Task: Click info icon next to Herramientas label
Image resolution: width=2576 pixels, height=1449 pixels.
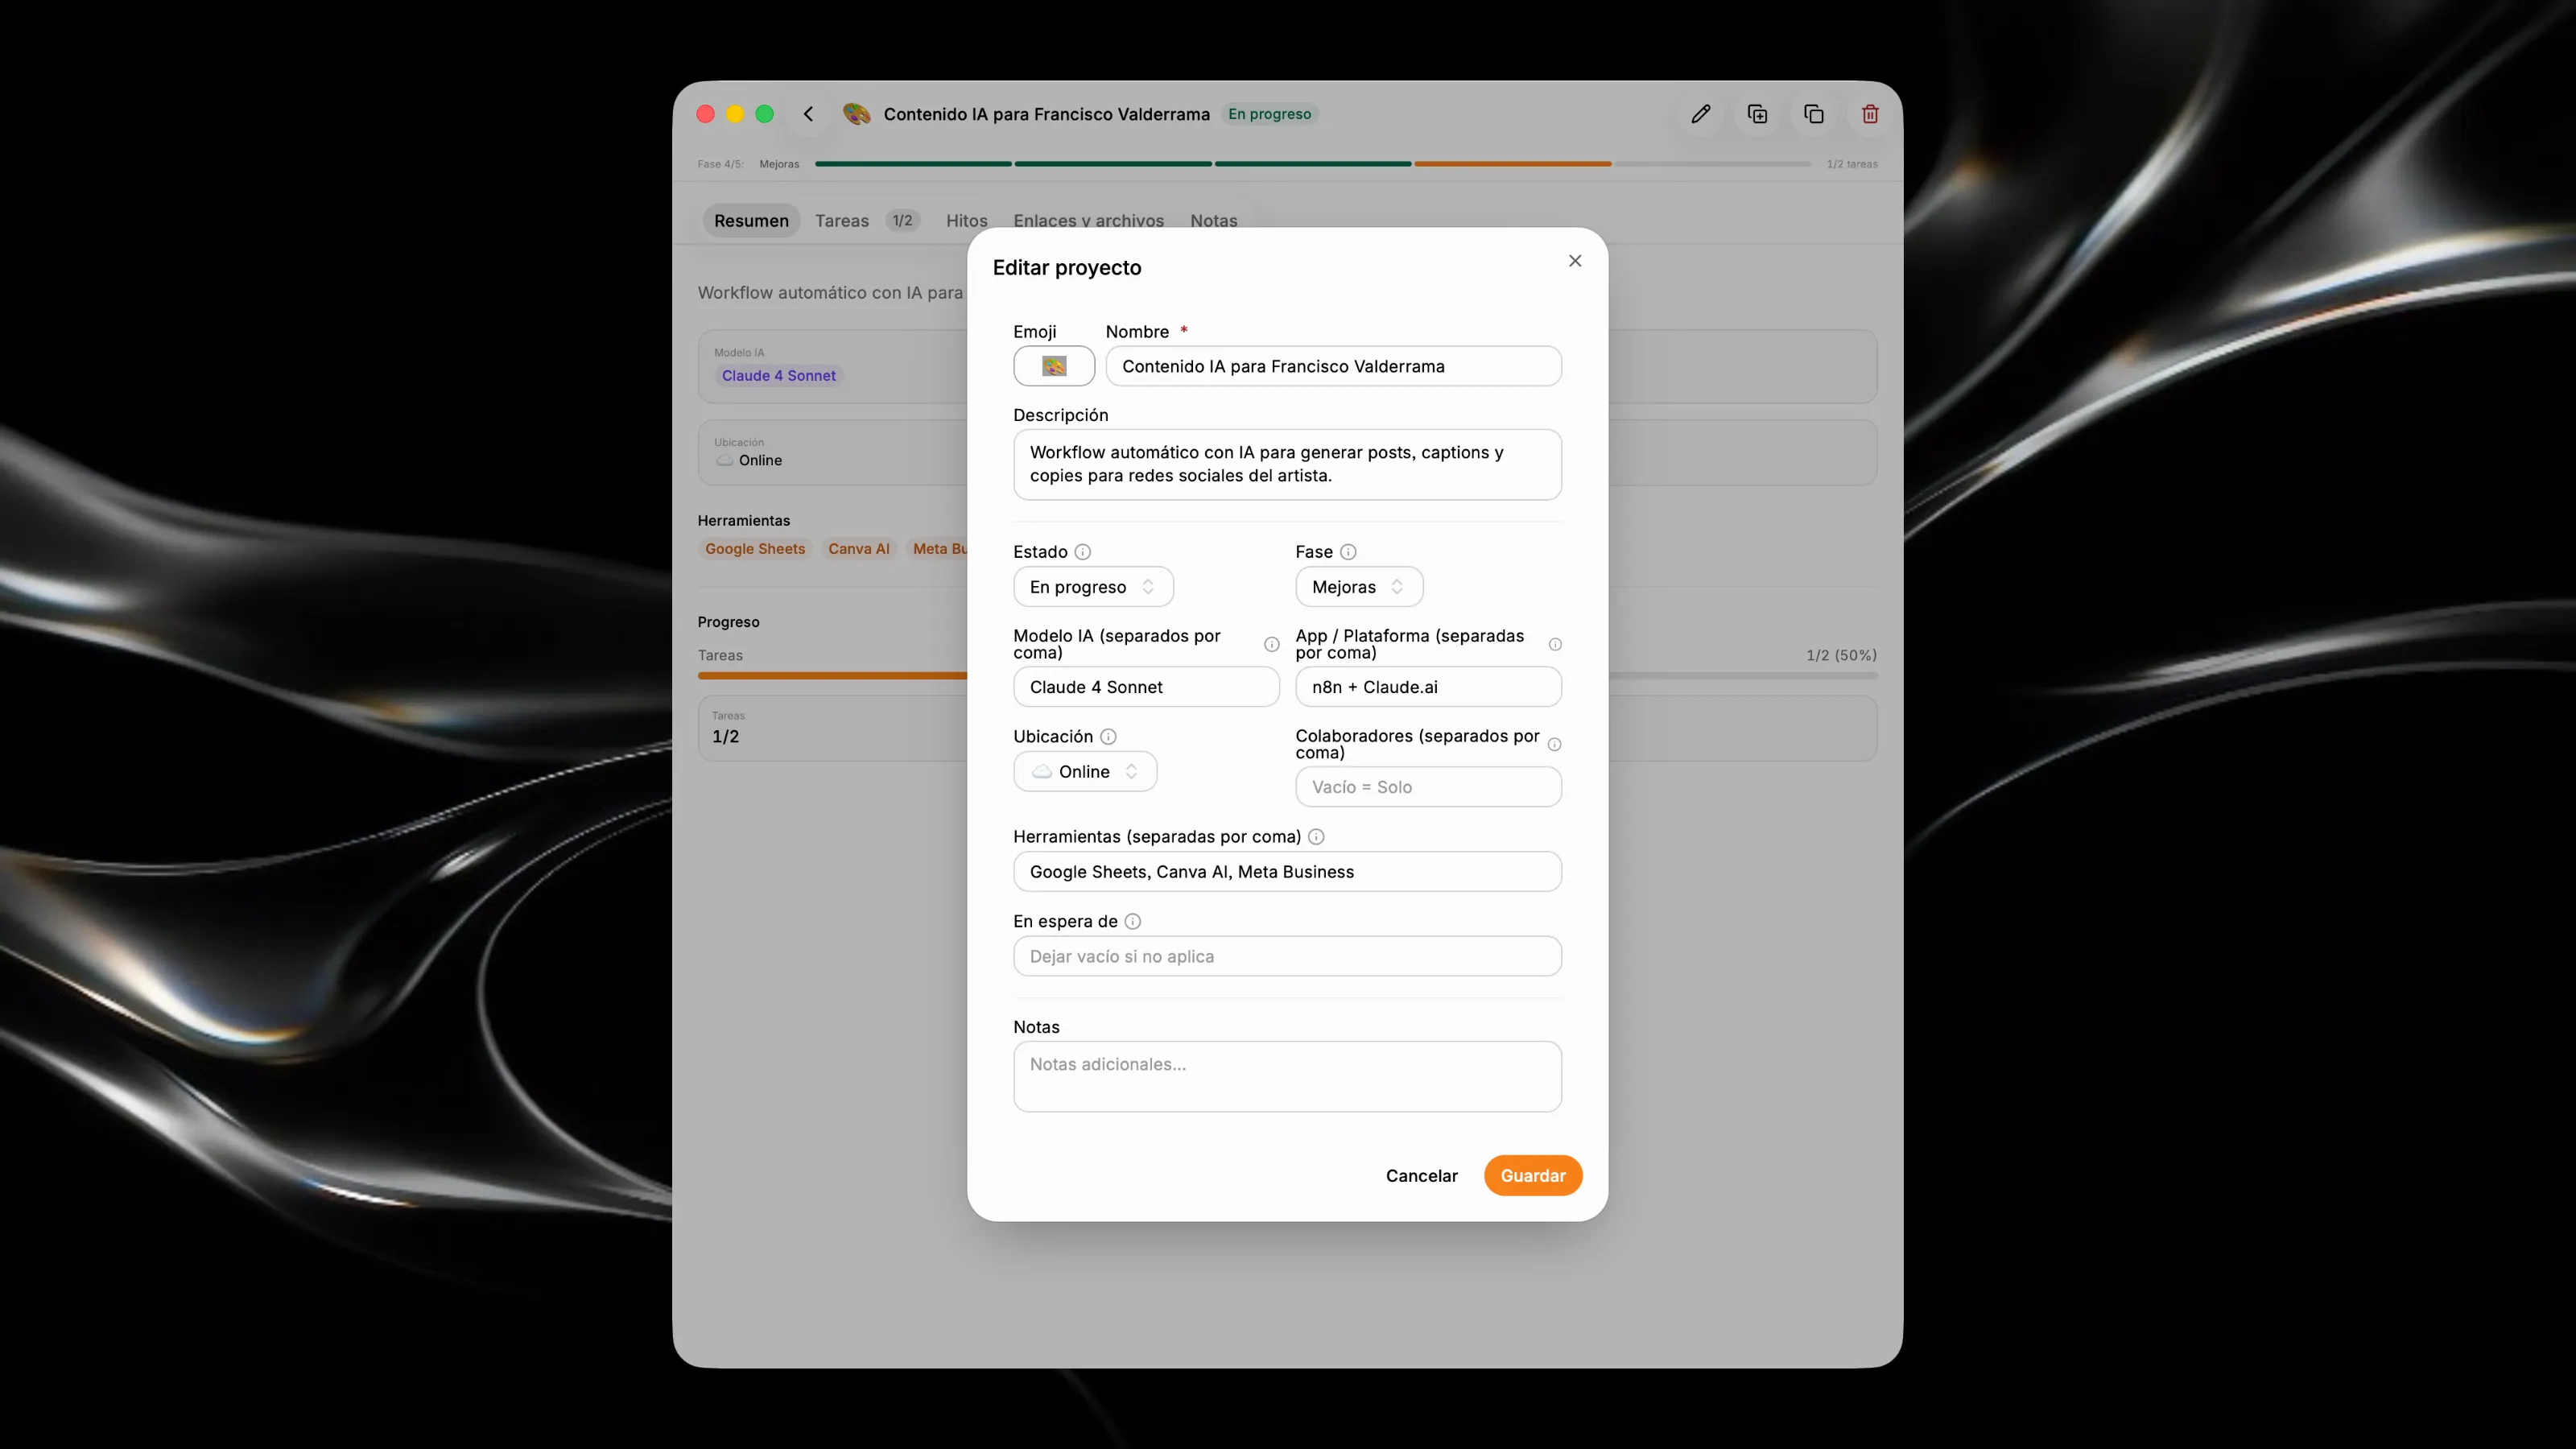Action: coord(1316,837)
